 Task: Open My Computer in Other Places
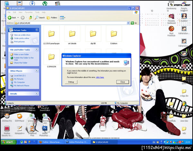19,82
